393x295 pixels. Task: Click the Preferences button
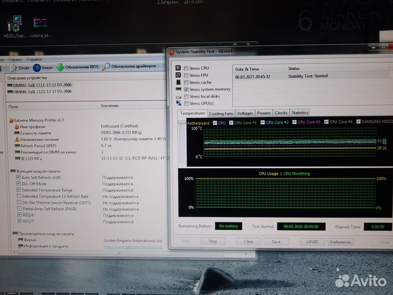pyautogui.click(x=341, y=241)
